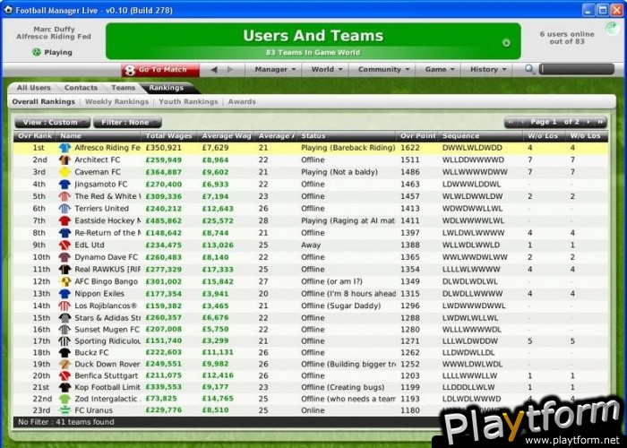
Task: Click the Alfresco Riding Fed cyan shirt icon
Action: [x=64, y=148]
